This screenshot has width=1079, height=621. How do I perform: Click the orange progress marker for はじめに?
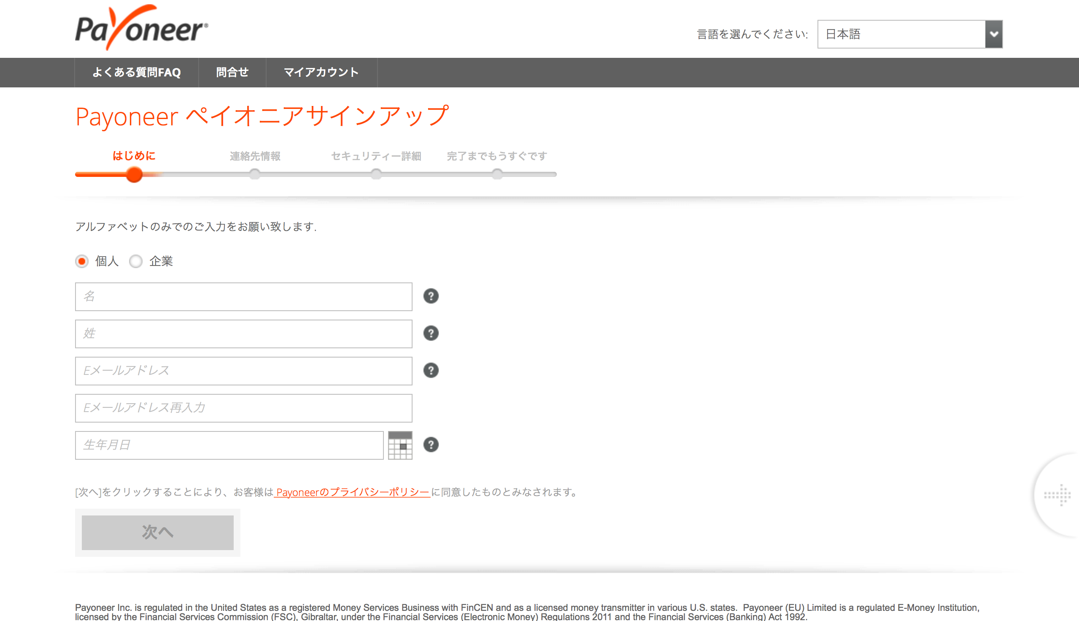(134, 174)
